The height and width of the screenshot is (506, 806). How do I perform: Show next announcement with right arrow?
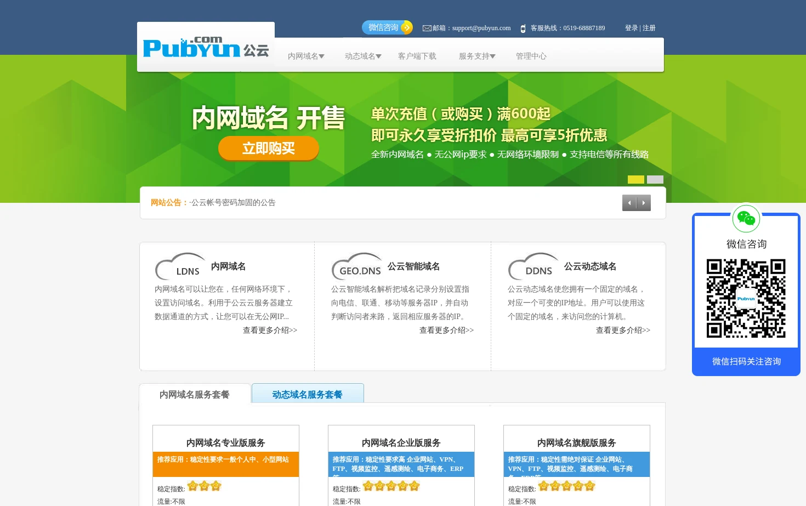point(644,203)
